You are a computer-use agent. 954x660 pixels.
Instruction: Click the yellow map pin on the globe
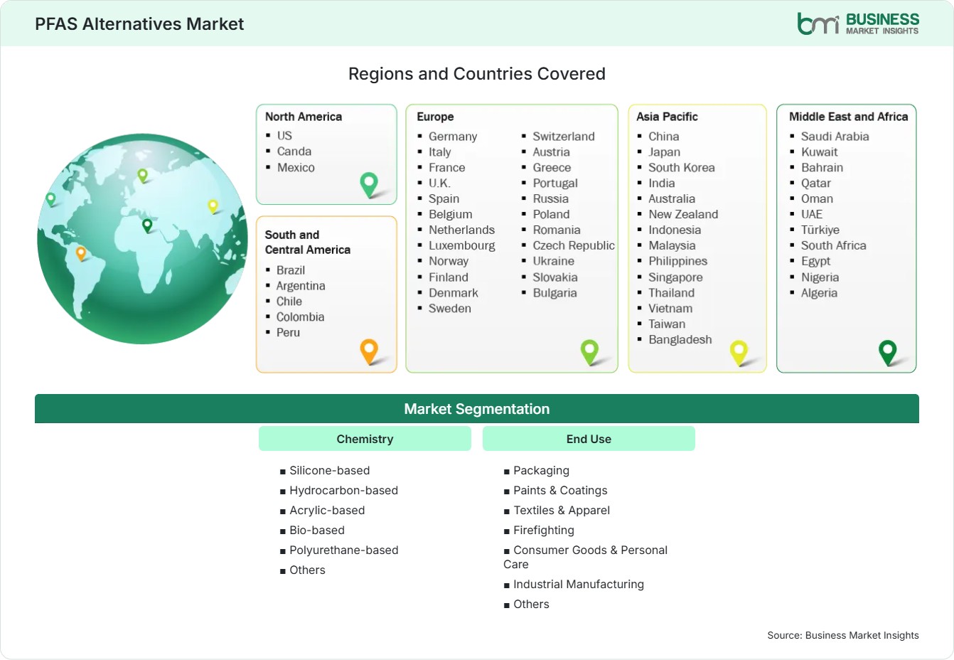[x=213, y=206]
